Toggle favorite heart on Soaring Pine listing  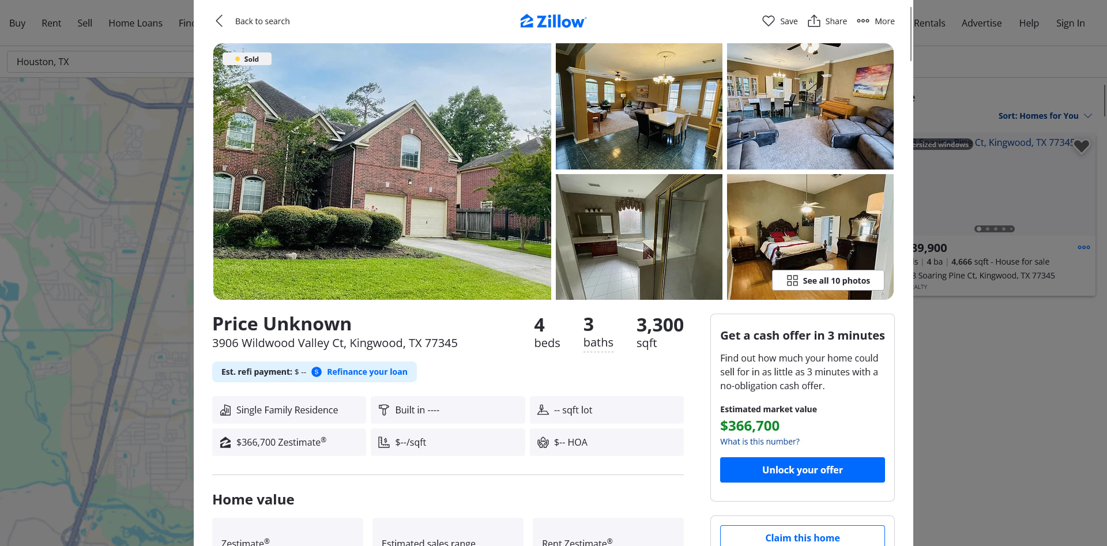pyautogui.click(x=1081, y=146)
